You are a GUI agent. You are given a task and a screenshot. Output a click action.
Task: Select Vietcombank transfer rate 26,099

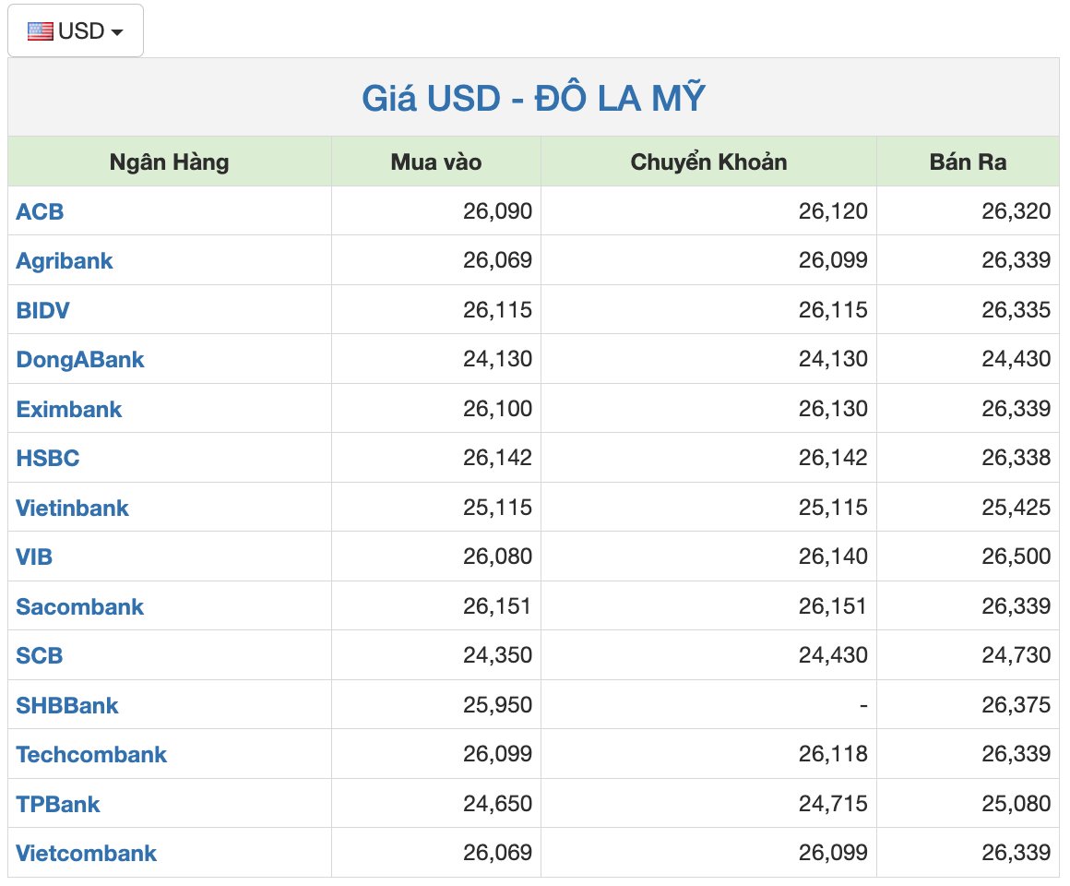(833, 853)
